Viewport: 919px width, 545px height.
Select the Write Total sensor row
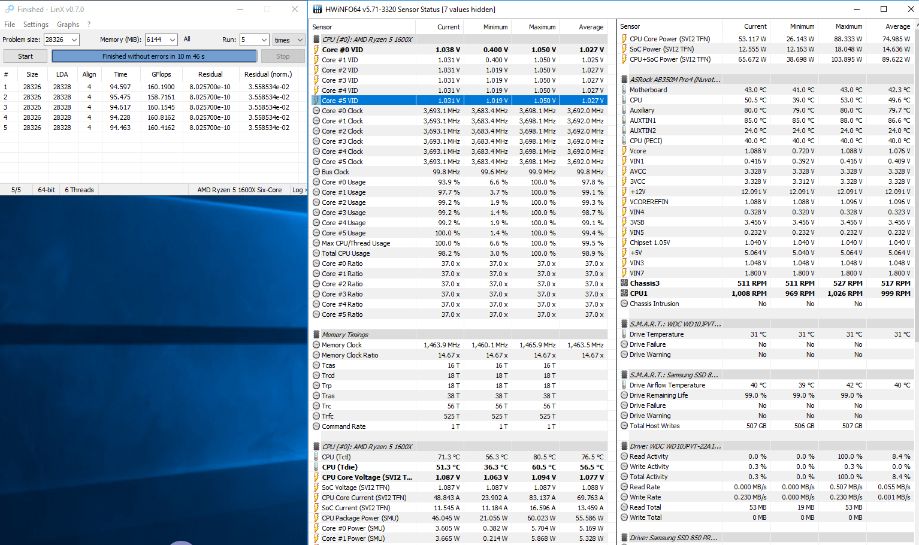pos(767,517)
